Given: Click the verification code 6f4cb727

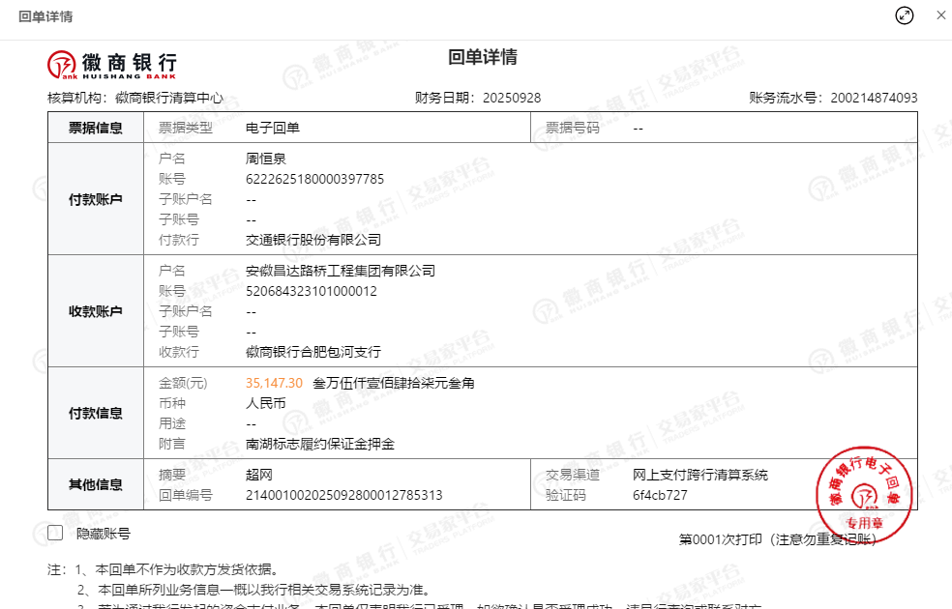Looking at the screenshot, I should pos(660,495).
